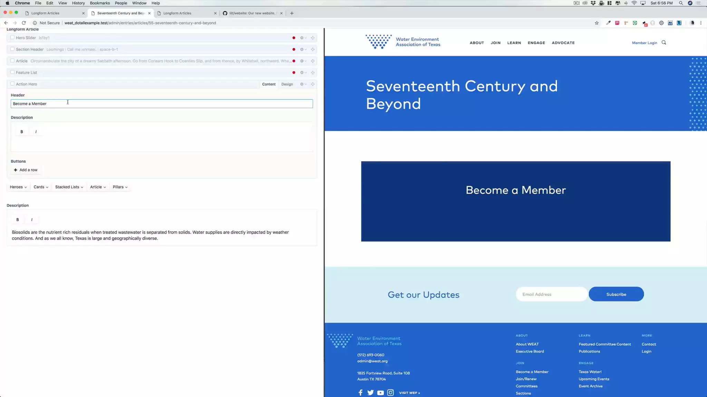Reload the page with the browser refresh icon

click(x=24, y=23)
